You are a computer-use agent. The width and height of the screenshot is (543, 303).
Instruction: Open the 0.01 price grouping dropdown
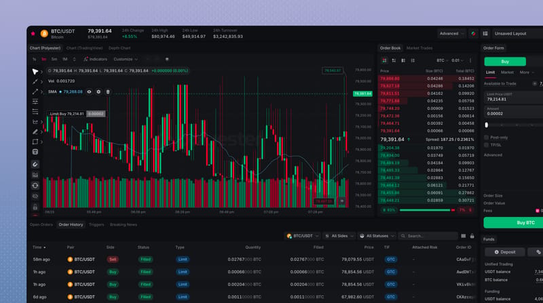pos(457,60)
